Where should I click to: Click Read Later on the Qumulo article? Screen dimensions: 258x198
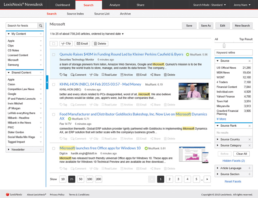click(109, 75)
